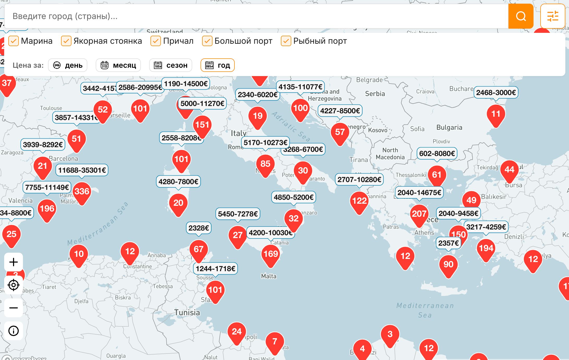Open the 2468-3000€ price label

click(x=496, y=92)
